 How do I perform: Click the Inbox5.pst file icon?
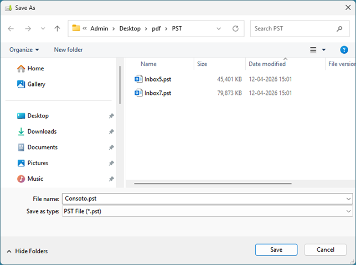click(138, 79)
